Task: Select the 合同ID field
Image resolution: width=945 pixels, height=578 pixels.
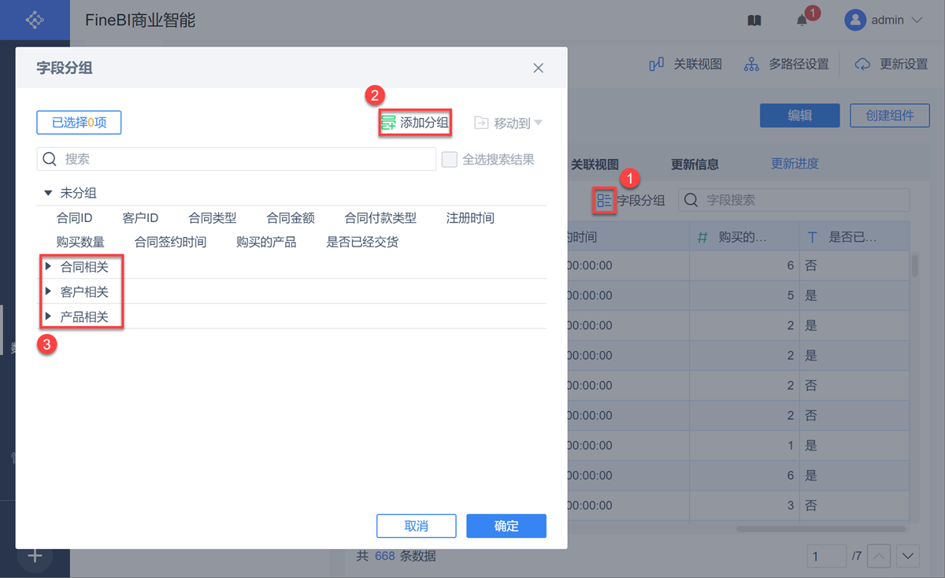Action: point(75,218)
